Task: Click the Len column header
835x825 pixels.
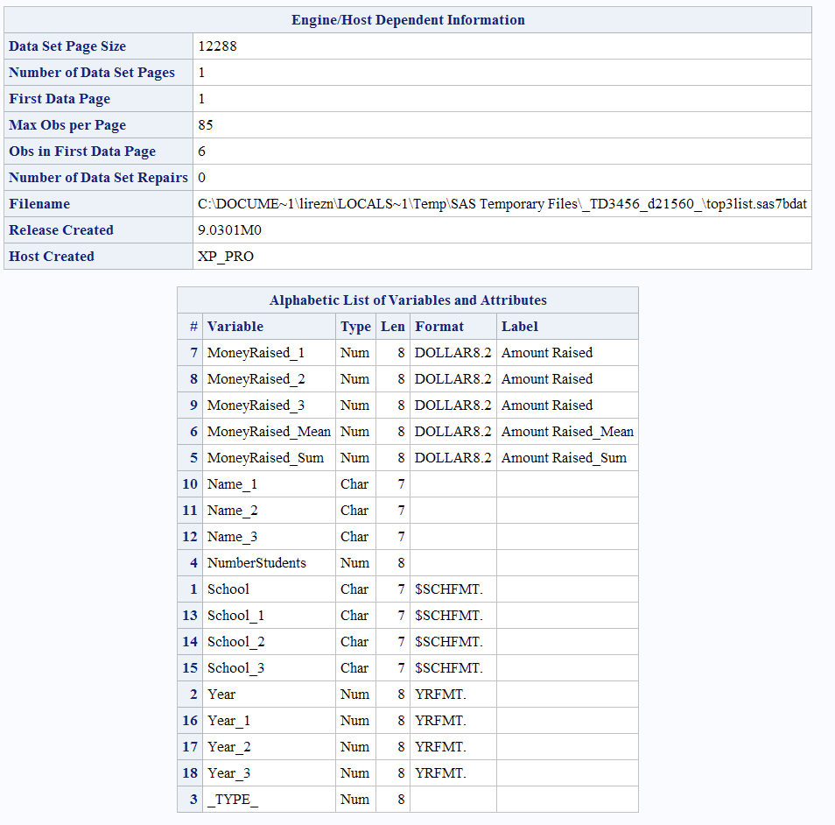Action: 392,327
